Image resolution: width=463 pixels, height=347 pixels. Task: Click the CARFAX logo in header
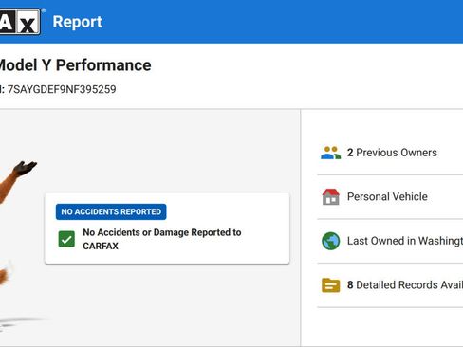(20, 22)
